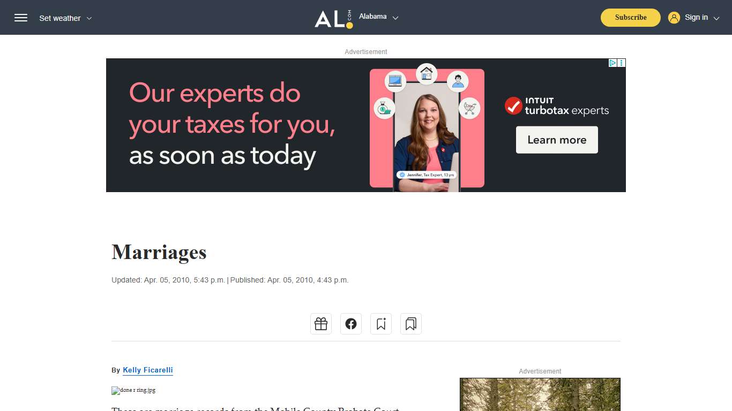
Task: Share the article to Facebook
Action: click(350, 323)
